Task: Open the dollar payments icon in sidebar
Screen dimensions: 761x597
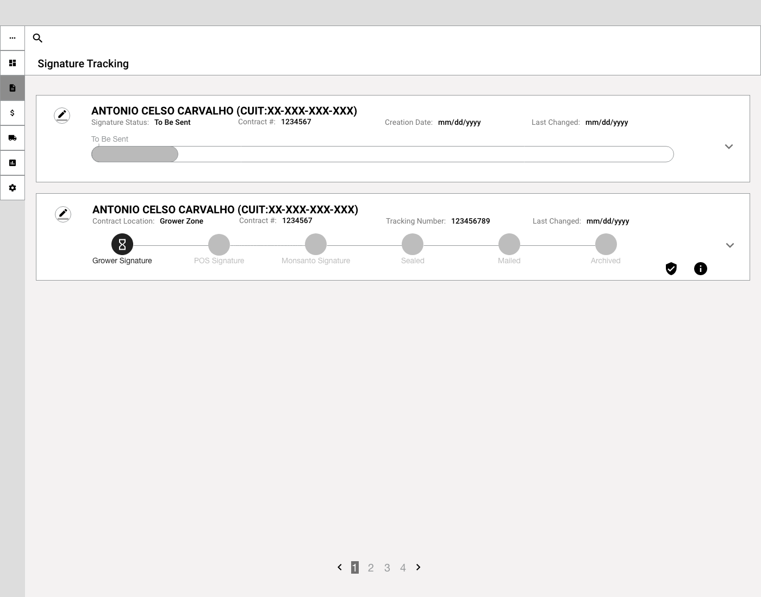Action: (x=13, y=113)
